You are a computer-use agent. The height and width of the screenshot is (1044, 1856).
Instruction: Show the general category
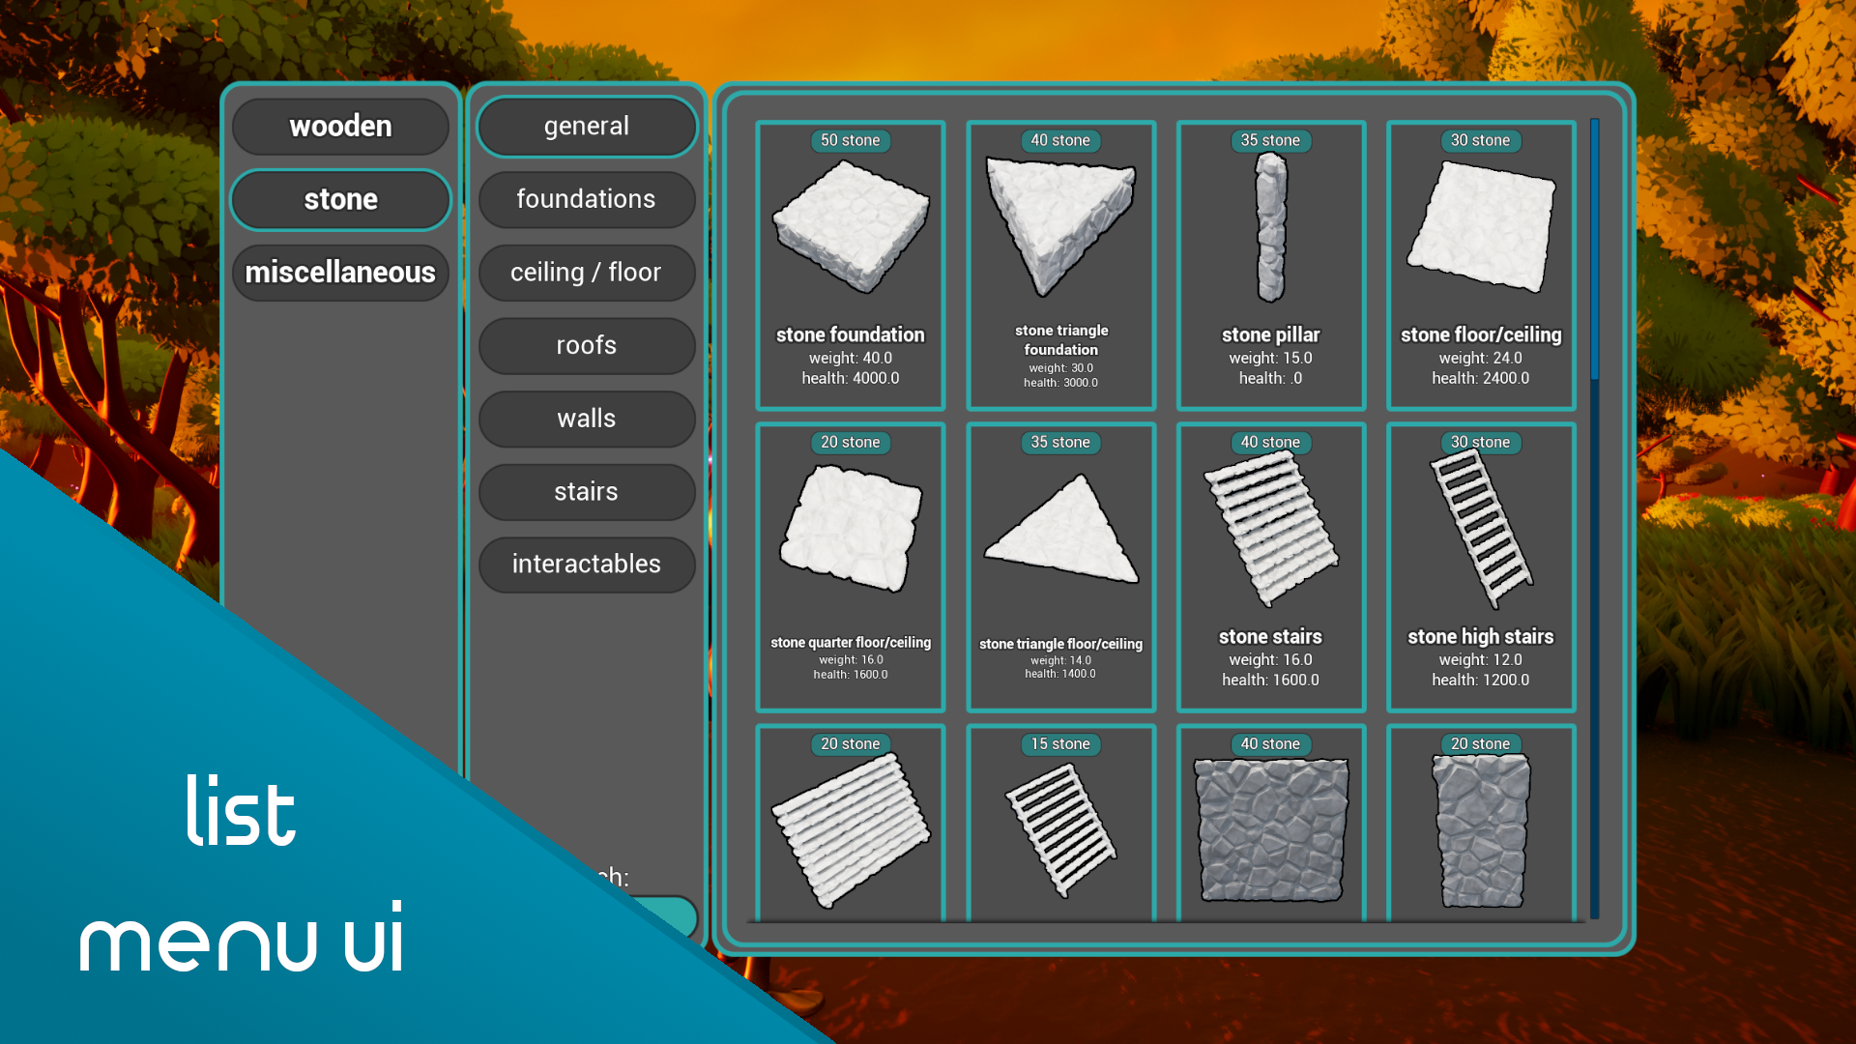(587, 127)
